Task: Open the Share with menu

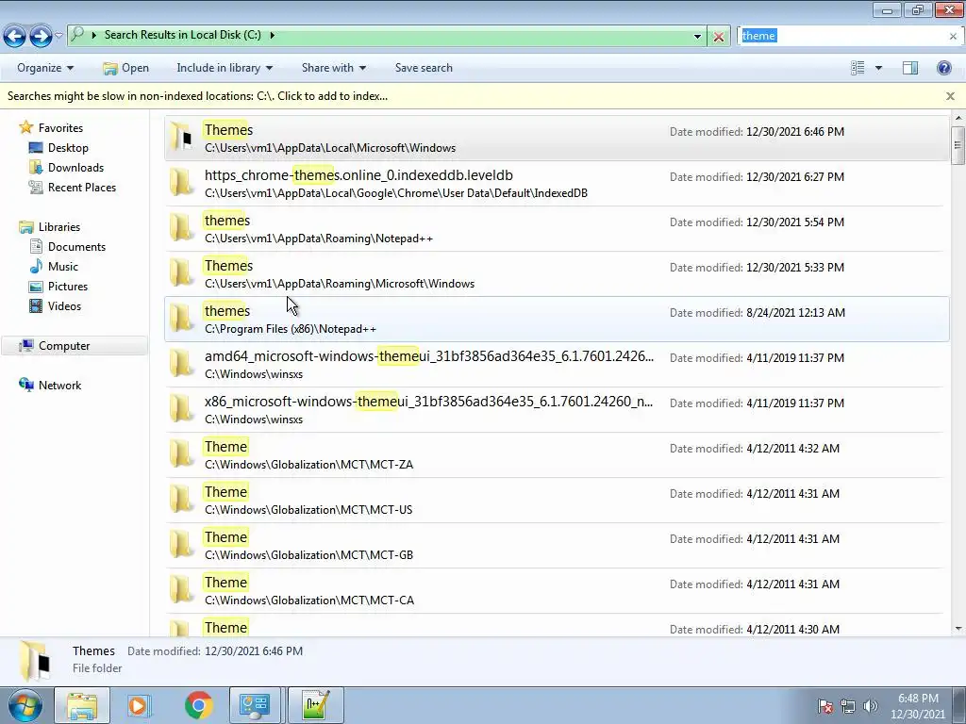Action: [333, 68]
